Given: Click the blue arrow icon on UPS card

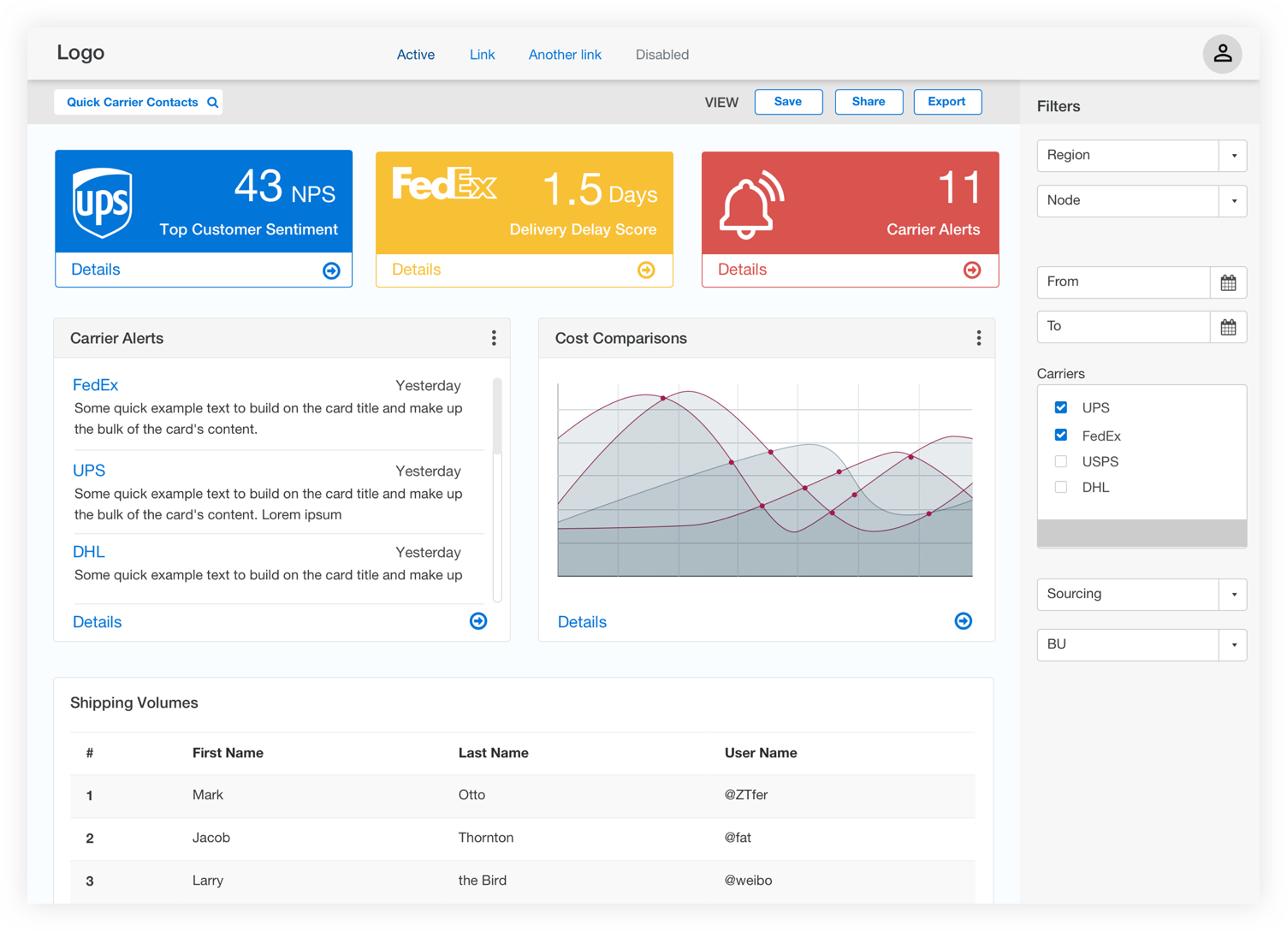Looking at the screenshot, I should point(331,270).
